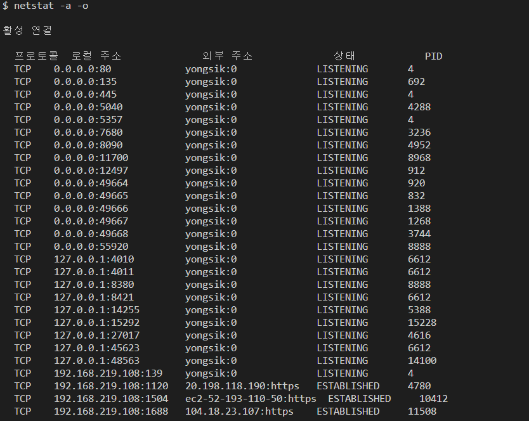Screen dimensions: 529x421
Task: Click the 활성 연결 heading
Action: coord(27,30)
